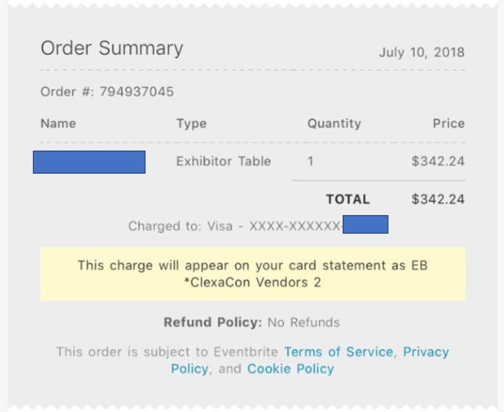Click the item price $342.24
The height and width of the screenshot is (412, 504).
coord(438,161)
